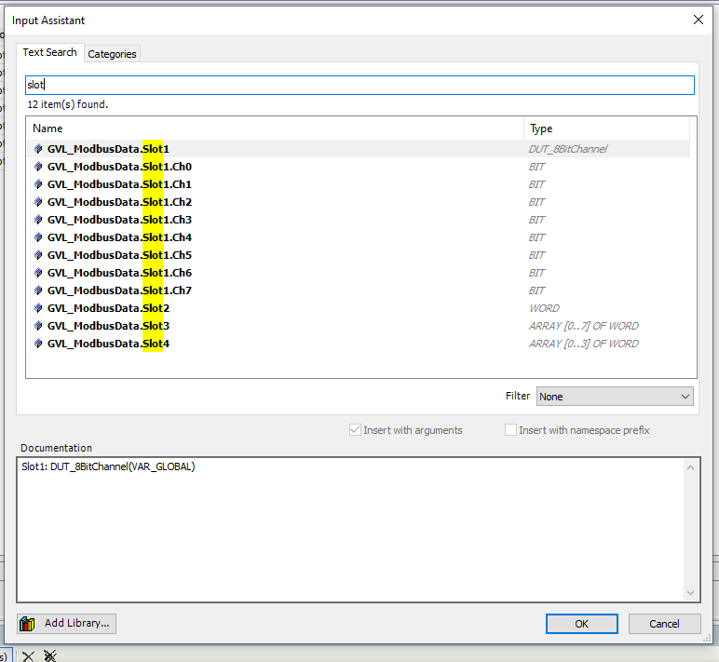
Task: Select GVL_ModbusData.Slot1.Ch4 entry
Action: pyautogui.click(x=359, y=237)
